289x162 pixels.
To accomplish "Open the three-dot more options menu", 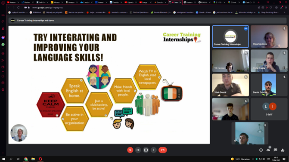I will coord(154,150).
